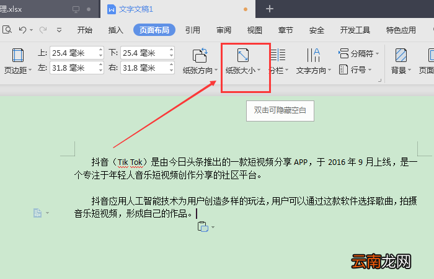Viewport: 434px width, 279px height.
Task: Go to the 章节 tab
Action: 285,30
